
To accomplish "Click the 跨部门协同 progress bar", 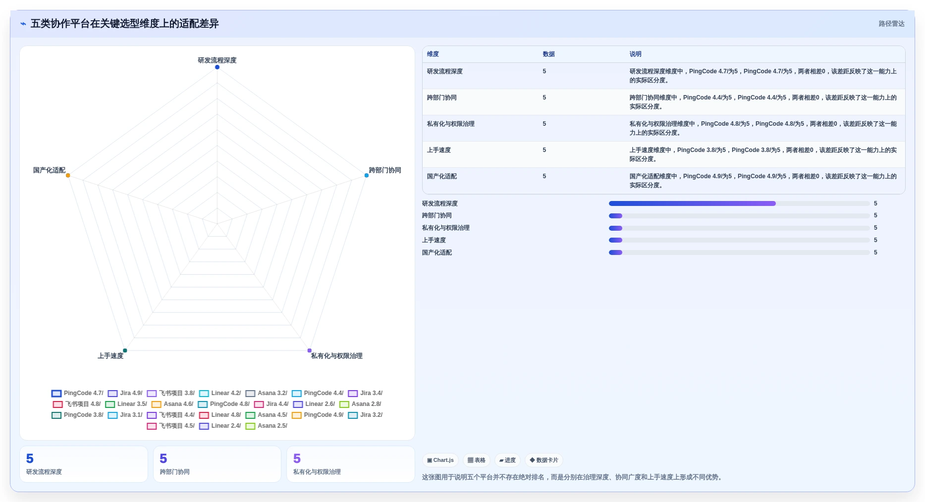I will click(739, 216).
